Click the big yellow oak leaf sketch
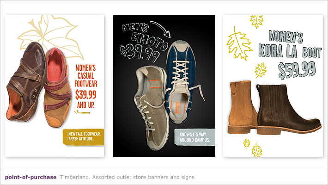328x185 pixels. pos(239,44)
